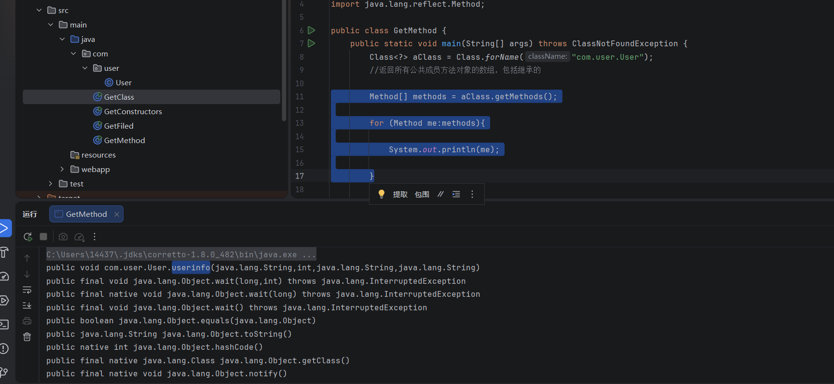834x384 pixels.
Task: Click the System.out.println(me); line
Action: coord(444,149)
